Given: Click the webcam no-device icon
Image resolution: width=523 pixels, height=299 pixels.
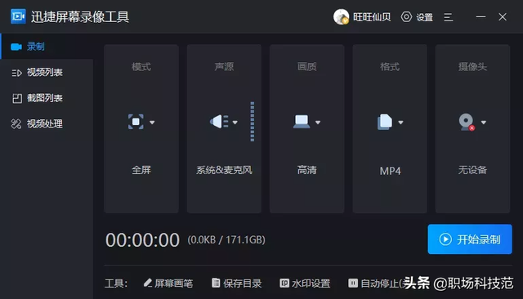Looking at the screenshot, I should (467, 122).
